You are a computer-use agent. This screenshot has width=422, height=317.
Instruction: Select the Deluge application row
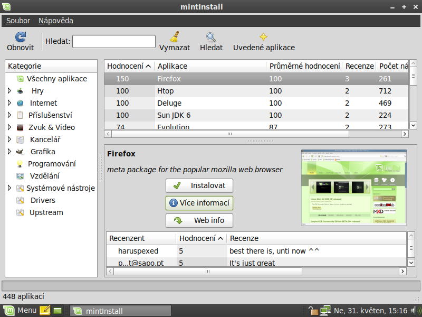tap(256, 103)
